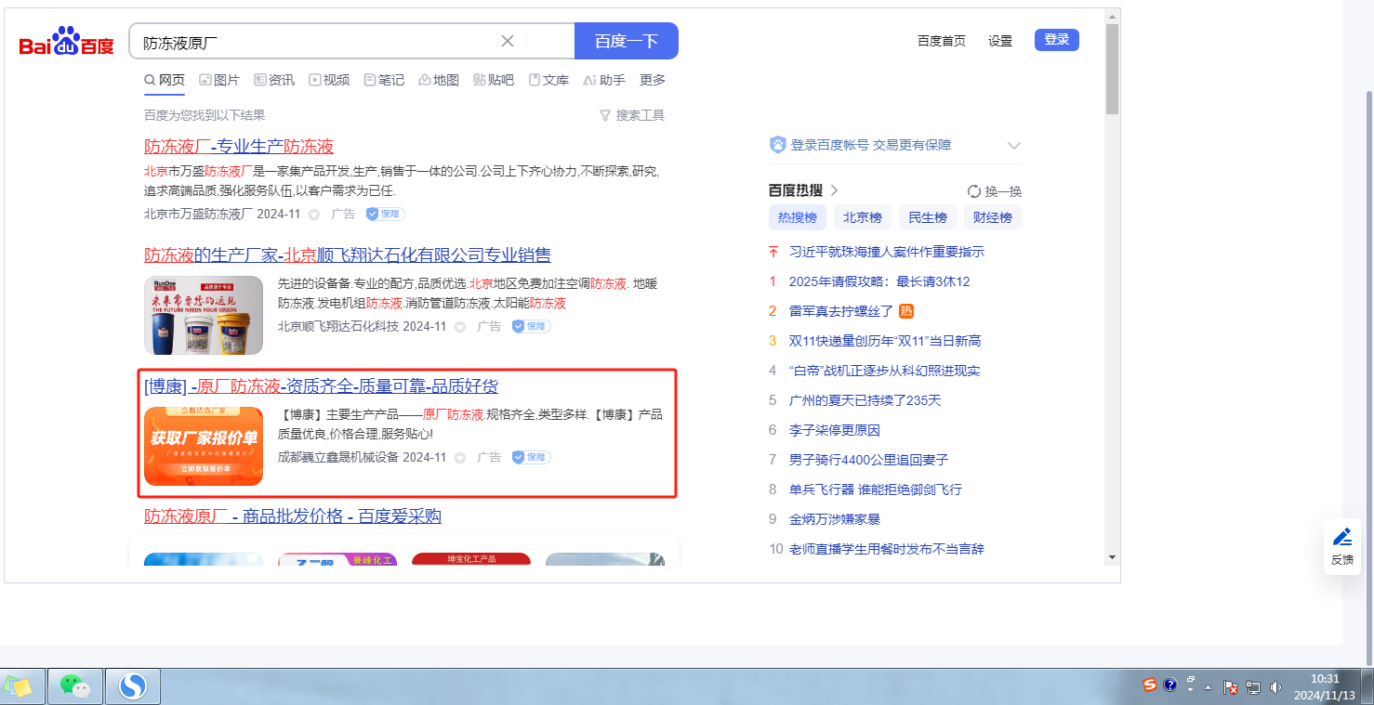Click the 登录 login button
The width and height of the screenshot is (1374, 705).
(x=1056, y=40)
